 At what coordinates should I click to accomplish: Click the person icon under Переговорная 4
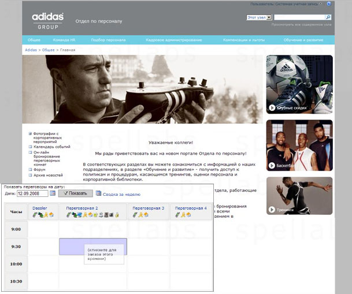coord(183,215)
